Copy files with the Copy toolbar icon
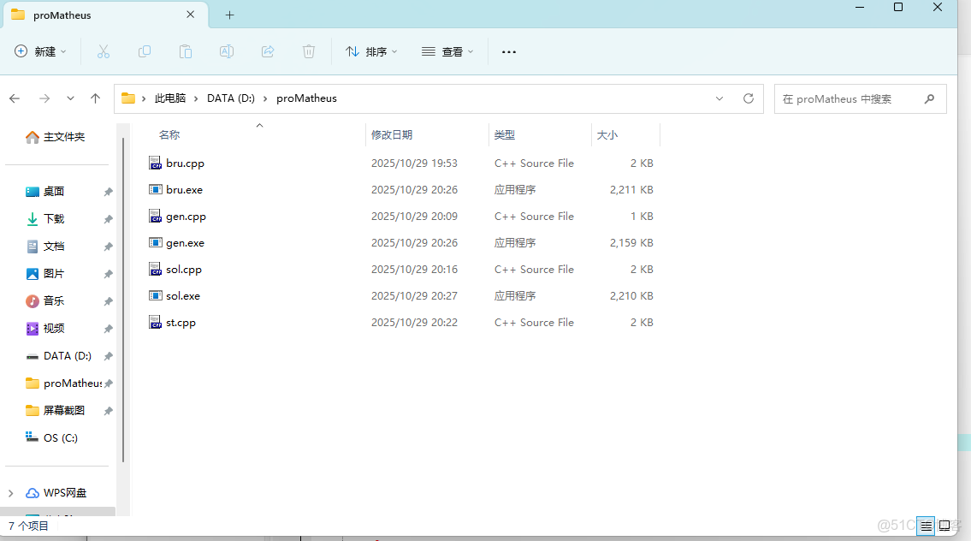The image size is (971, 541). pos(145,51)
